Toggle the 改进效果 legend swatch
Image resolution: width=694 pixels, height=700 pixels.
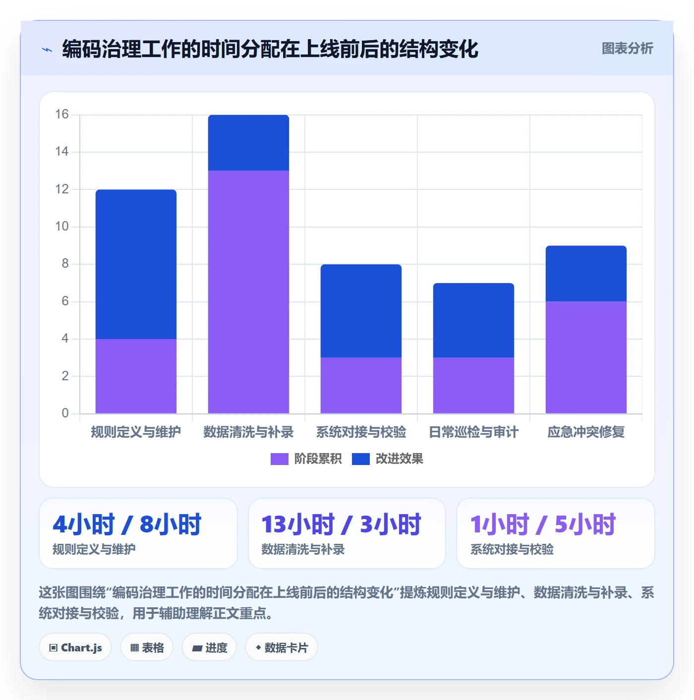click(x=360, y=459)
